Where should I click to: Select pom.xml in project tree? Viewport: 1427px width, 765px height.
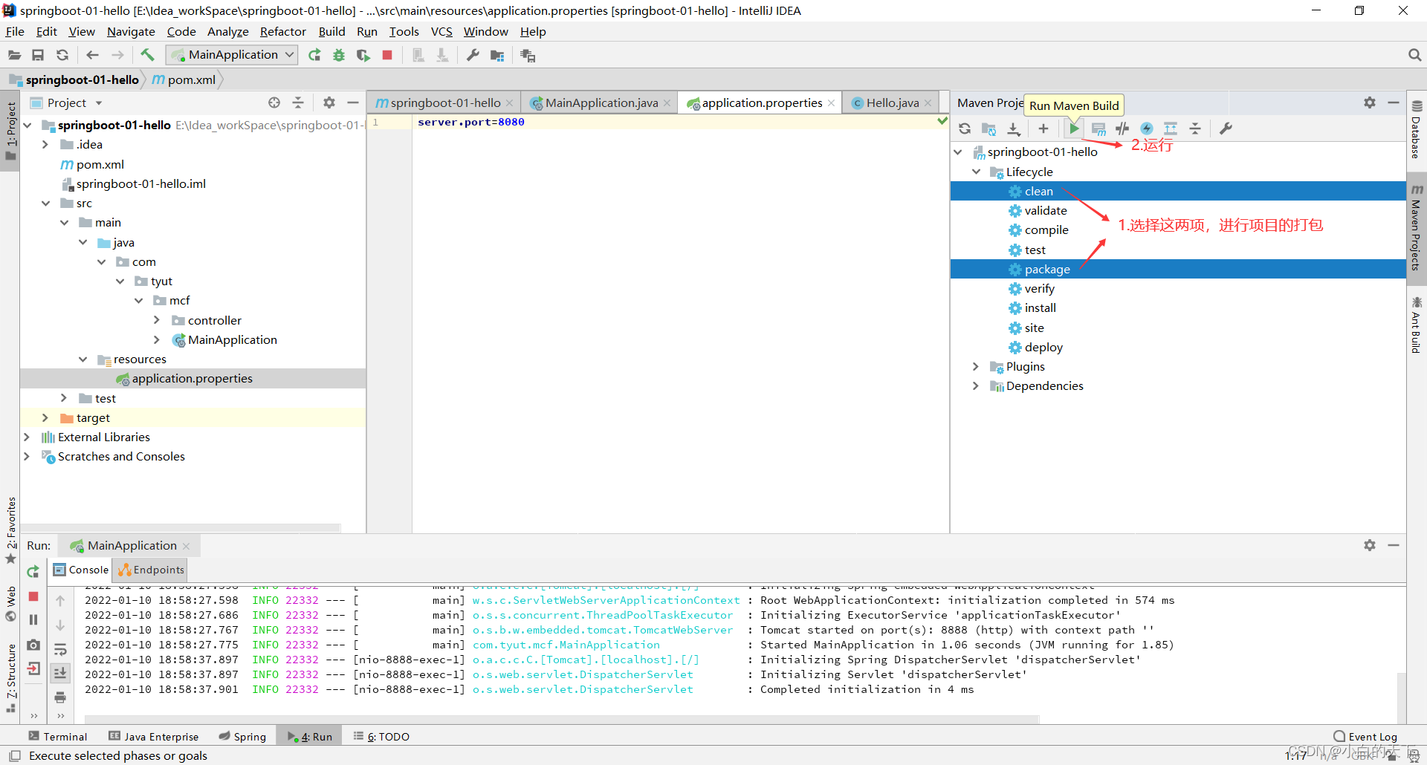coord(100,165)
